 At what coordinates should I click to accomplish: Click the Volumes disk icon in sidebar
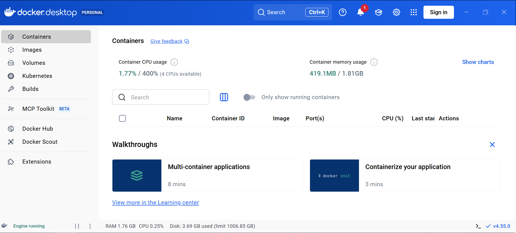[x=11, y=63]
